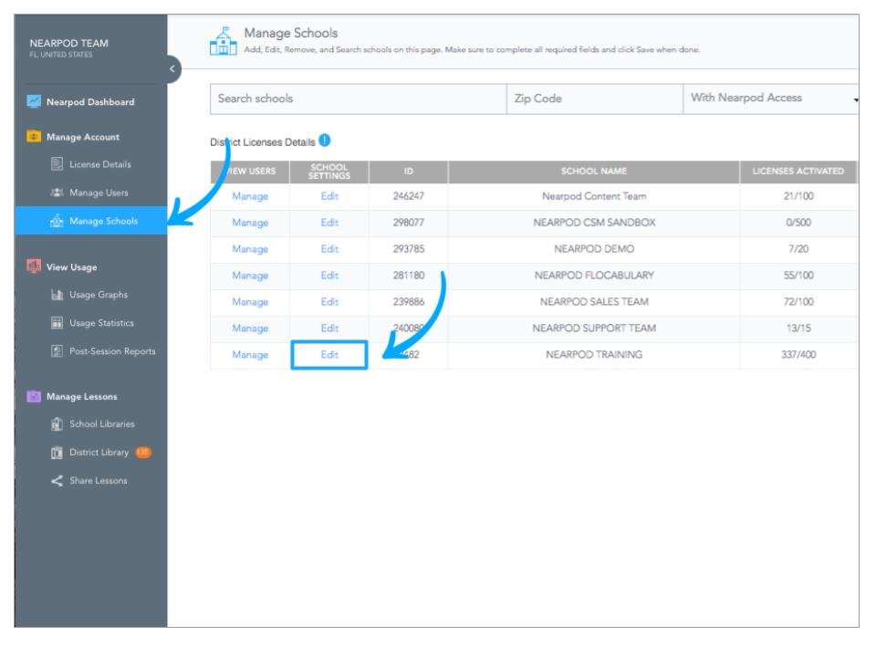Click the School Libraries icon
876x657 pixels.
[x=55, y=424]
